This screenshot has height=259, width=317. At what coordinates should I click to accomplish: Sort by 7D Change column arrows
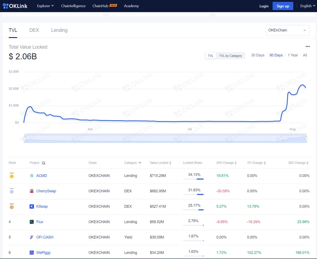coord(265,163)
